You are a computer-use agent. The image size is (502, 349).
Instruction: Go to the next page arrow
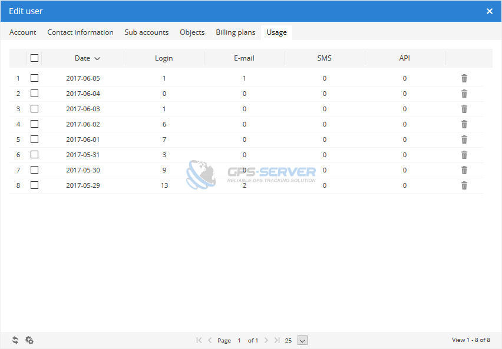pyautogui.click(x=266, y=340)
